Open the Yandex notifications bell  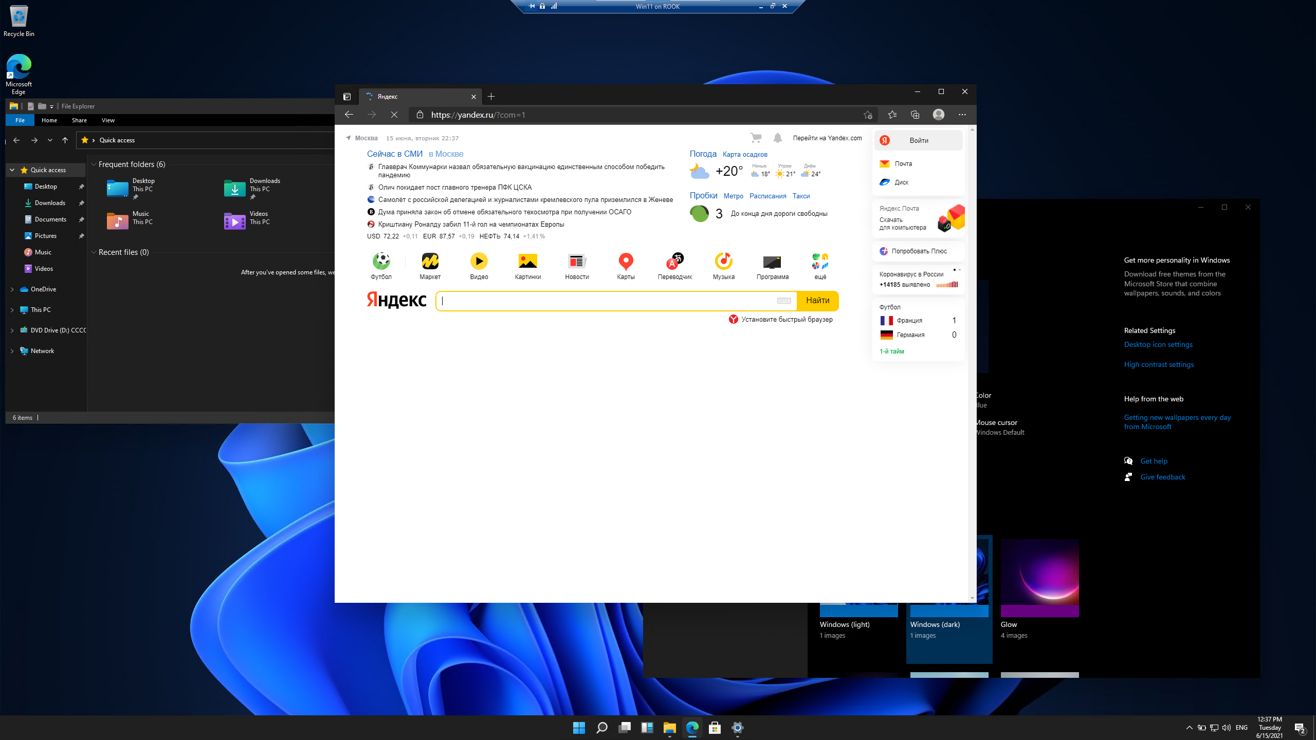click(778, 138)
